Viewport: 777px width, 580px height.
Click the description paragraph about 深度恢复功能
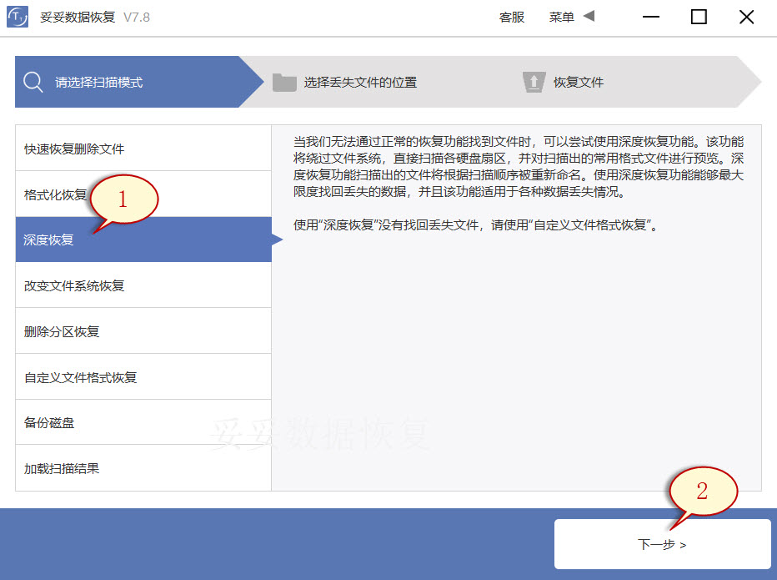pyautogui.click(x=519, y=167)
